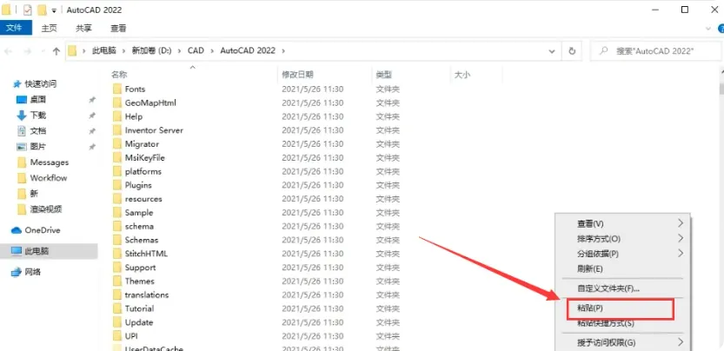Click the Help folder icon
Viewport: 724px width, 351px height.
coord(117,116)
